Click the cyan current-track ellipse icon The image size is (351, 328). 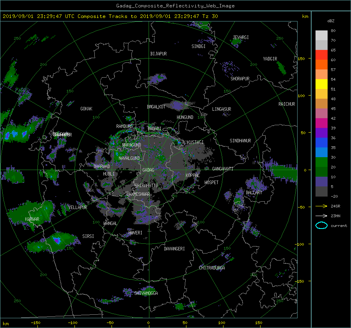[x=321, y=225]
